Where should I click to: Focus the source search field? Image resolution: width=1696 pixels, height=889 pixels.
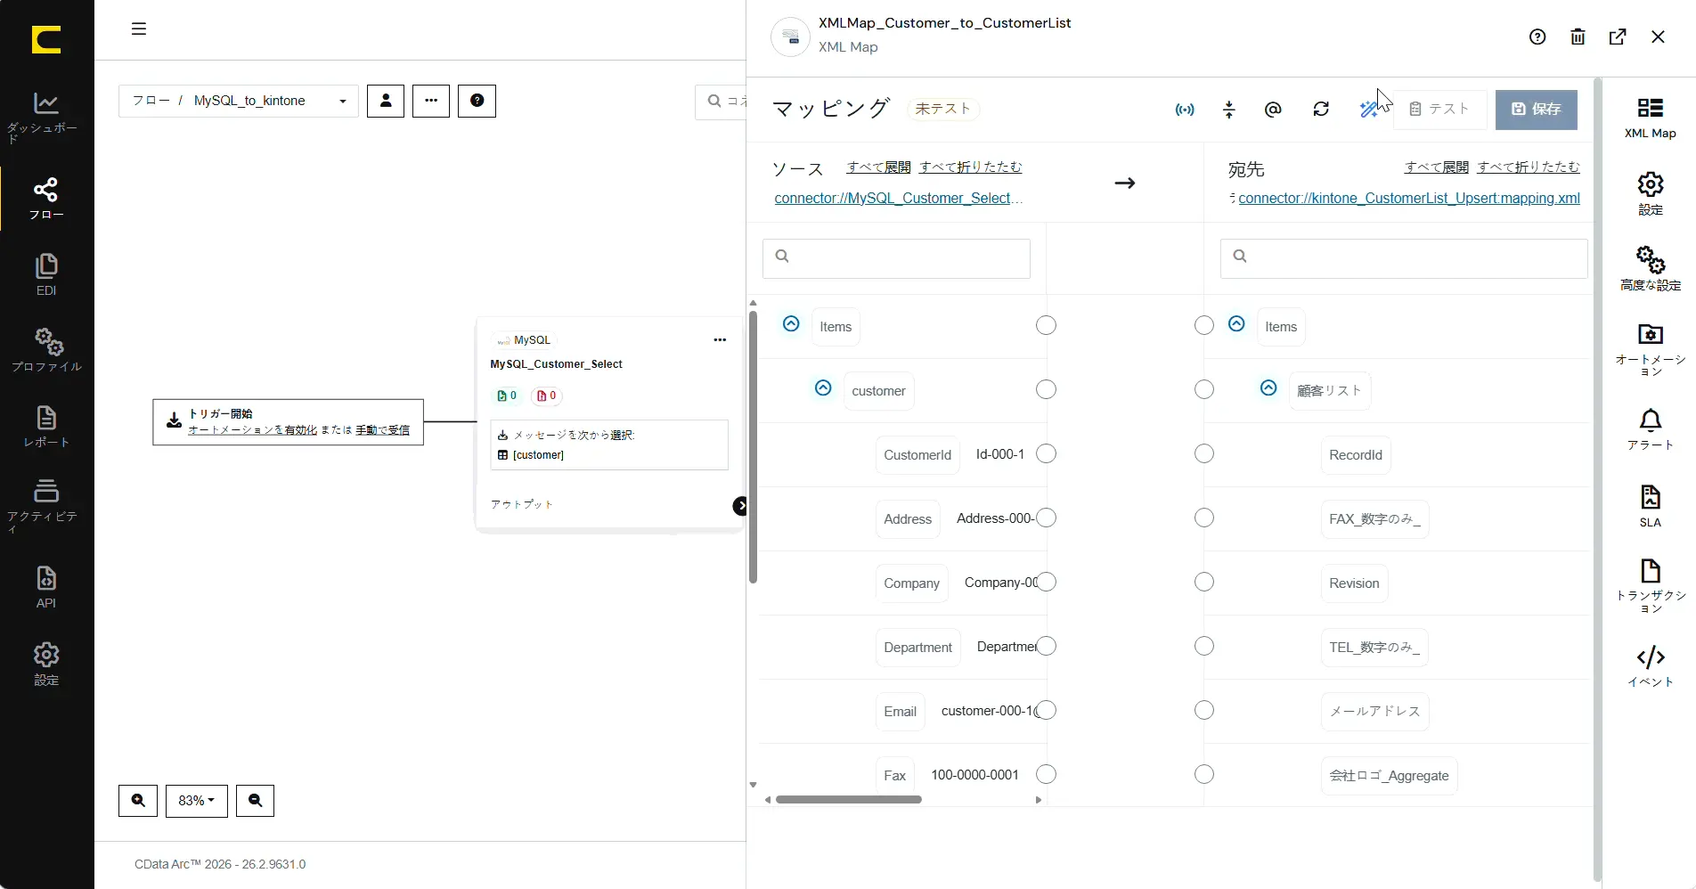tap(896, 258)
